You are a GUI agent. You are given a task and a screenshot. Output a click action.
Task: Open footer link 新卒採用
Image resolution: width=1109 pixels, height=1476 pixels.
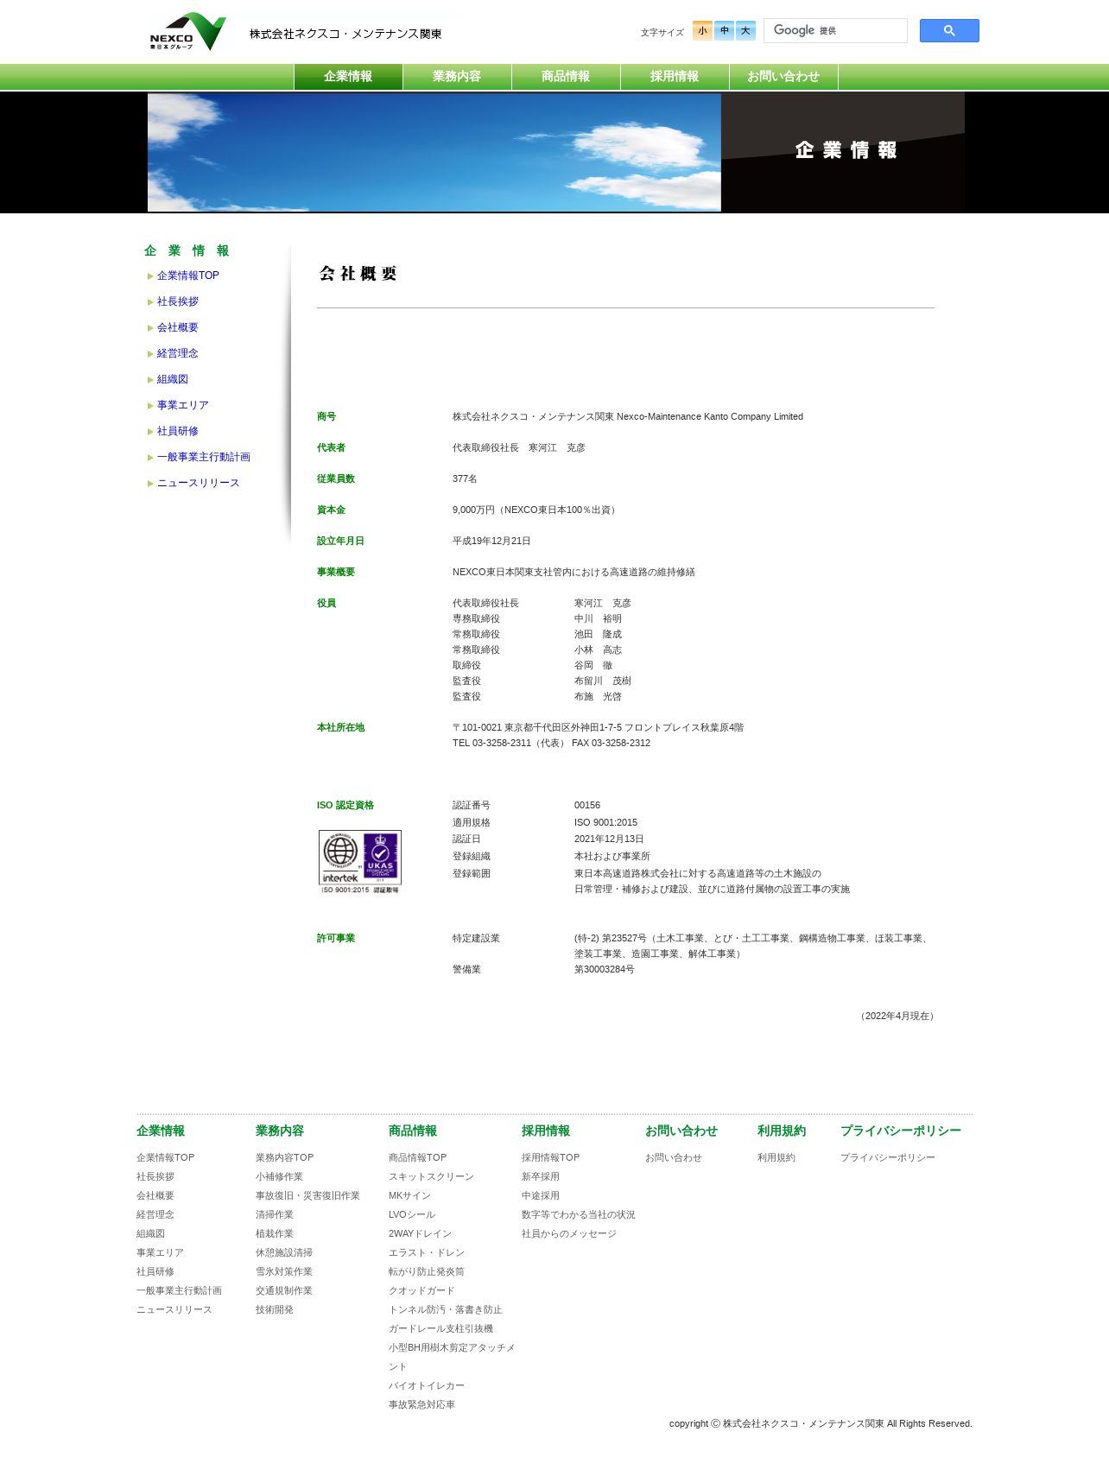pyautogui.click(x=541, y=1176)
